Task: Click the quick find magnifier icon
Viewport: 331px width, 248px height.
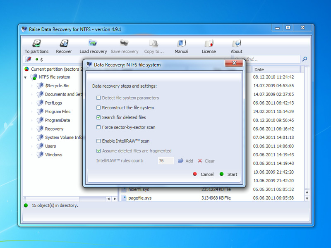Action: point(305,59)
